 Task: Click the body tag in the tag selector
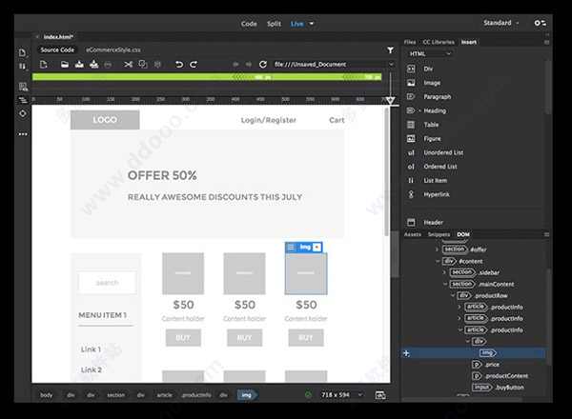(47, 395)
